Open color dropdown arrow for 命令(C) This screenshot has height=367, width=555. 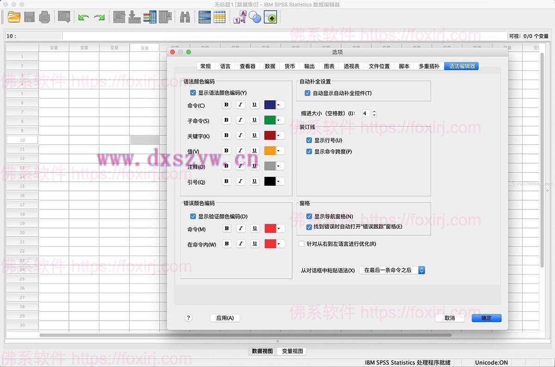pyautogui.click(x=279, y=105)
